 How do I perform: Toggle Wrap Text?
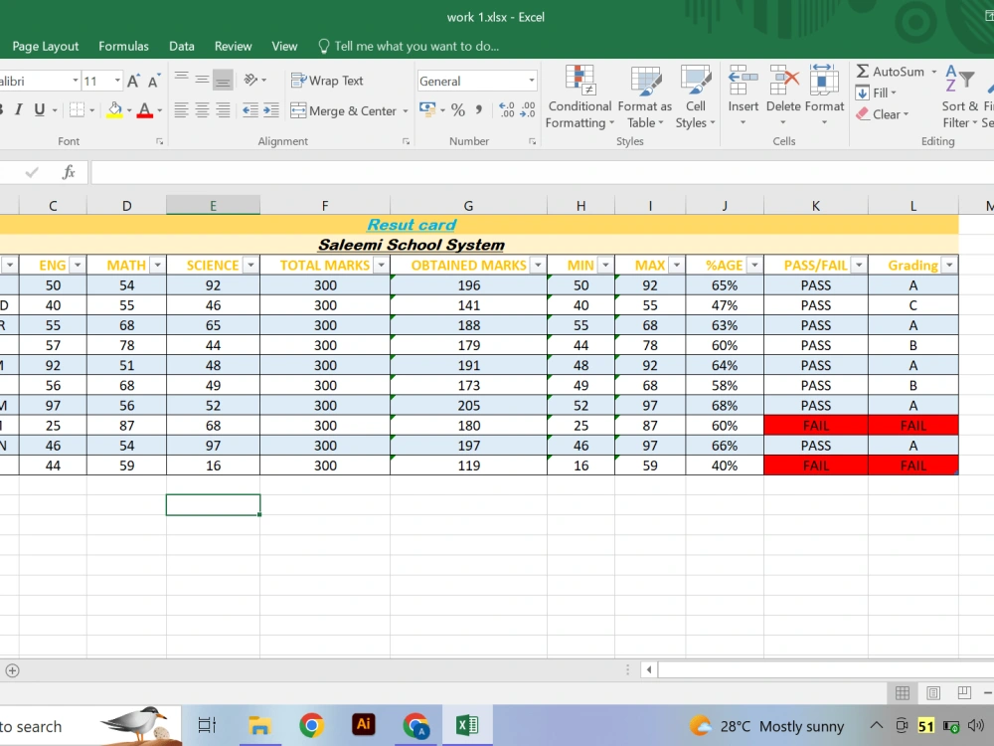tap(327, 81)
